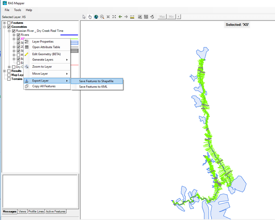This screenshot has height=220, width=275.
Task: Enable the Results group checkbox
Action: 9,71
